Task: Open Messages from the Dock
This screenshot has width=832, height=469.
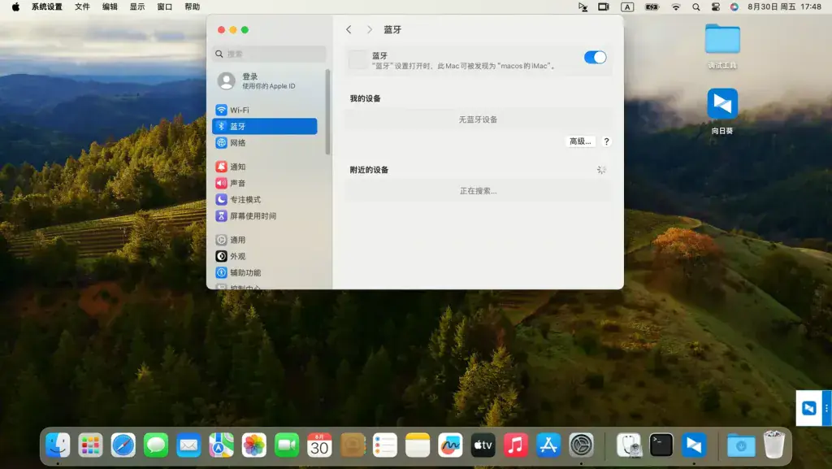Action: 156,445
